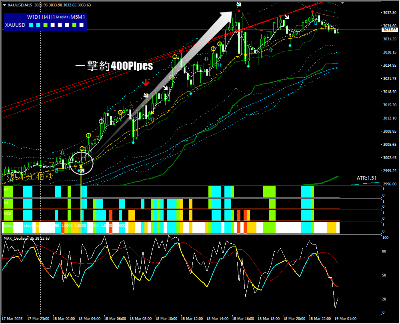Image resolution: width=400 pixels, height=324 pixels.
Task: Click the white H1 square in XAUUSD panel
Action: click(x=52, y=25)
